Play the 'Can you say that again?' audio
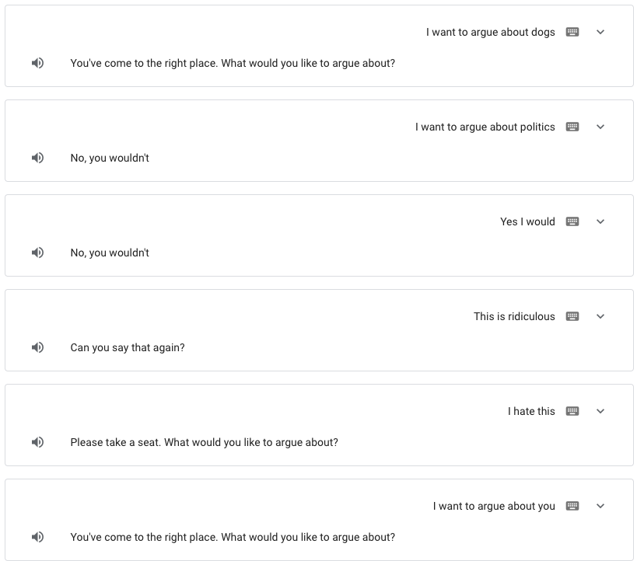The width and height of the screenshot is (637, 561). [38, 347]
